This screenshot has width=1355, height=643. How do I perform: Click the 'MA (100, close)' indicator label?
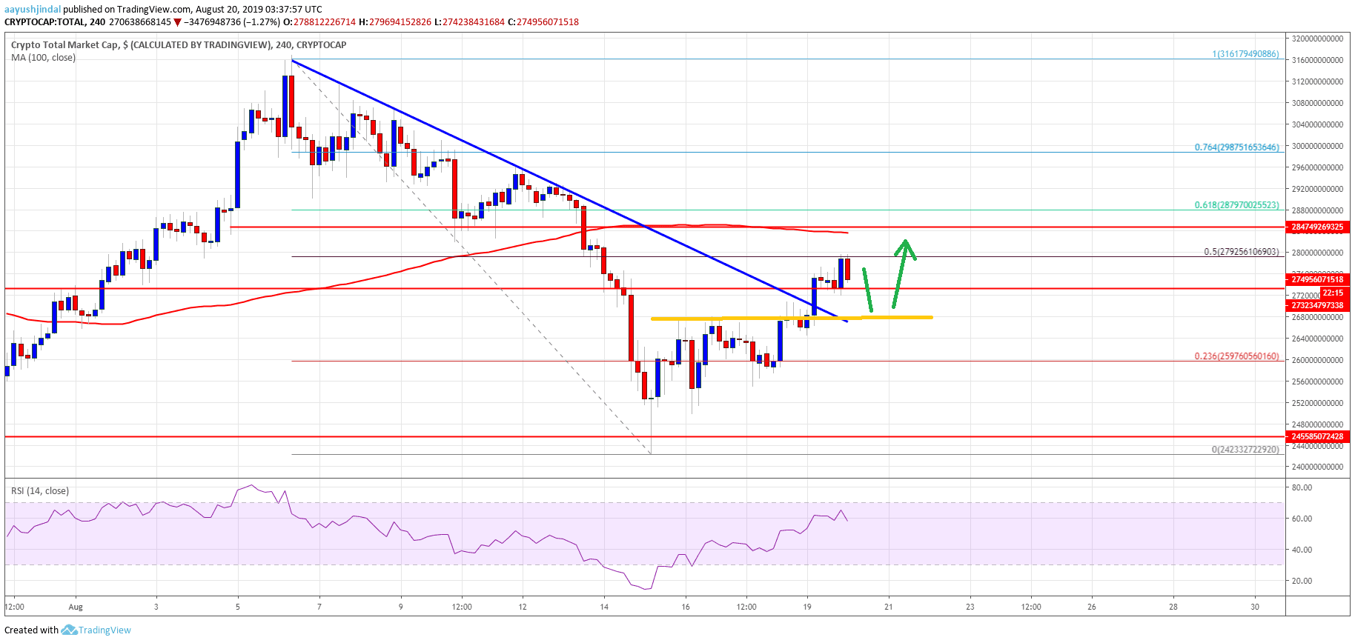pos(43,58)
